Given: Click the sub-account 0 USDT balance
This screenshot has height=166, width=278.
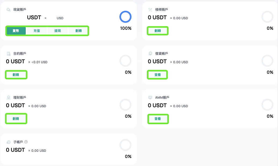Looking at the screenshot, I should (x=15, y=150).
